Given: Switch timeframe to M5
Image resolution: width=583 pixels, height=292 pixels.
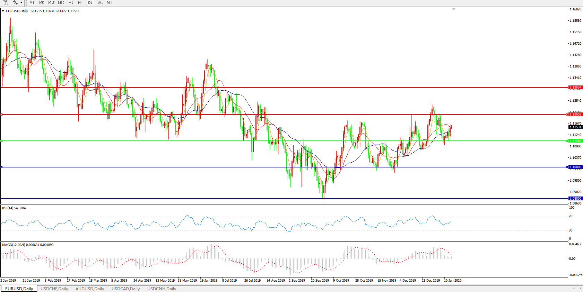Looking at the screenshot, I should [42, 3].
